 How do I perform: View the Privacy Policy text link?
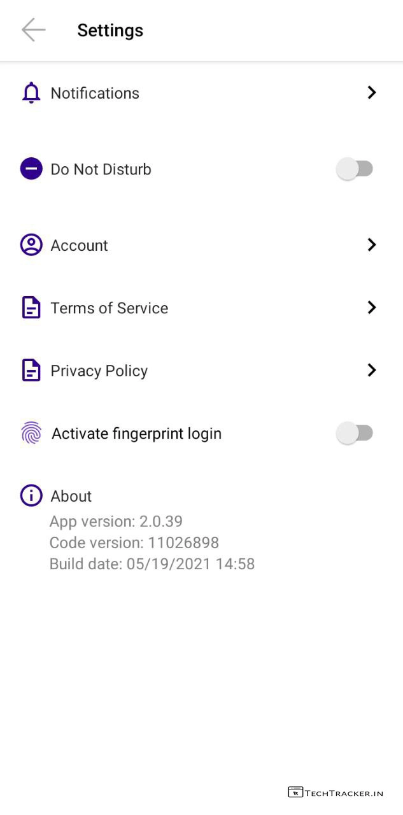(99, 371)
